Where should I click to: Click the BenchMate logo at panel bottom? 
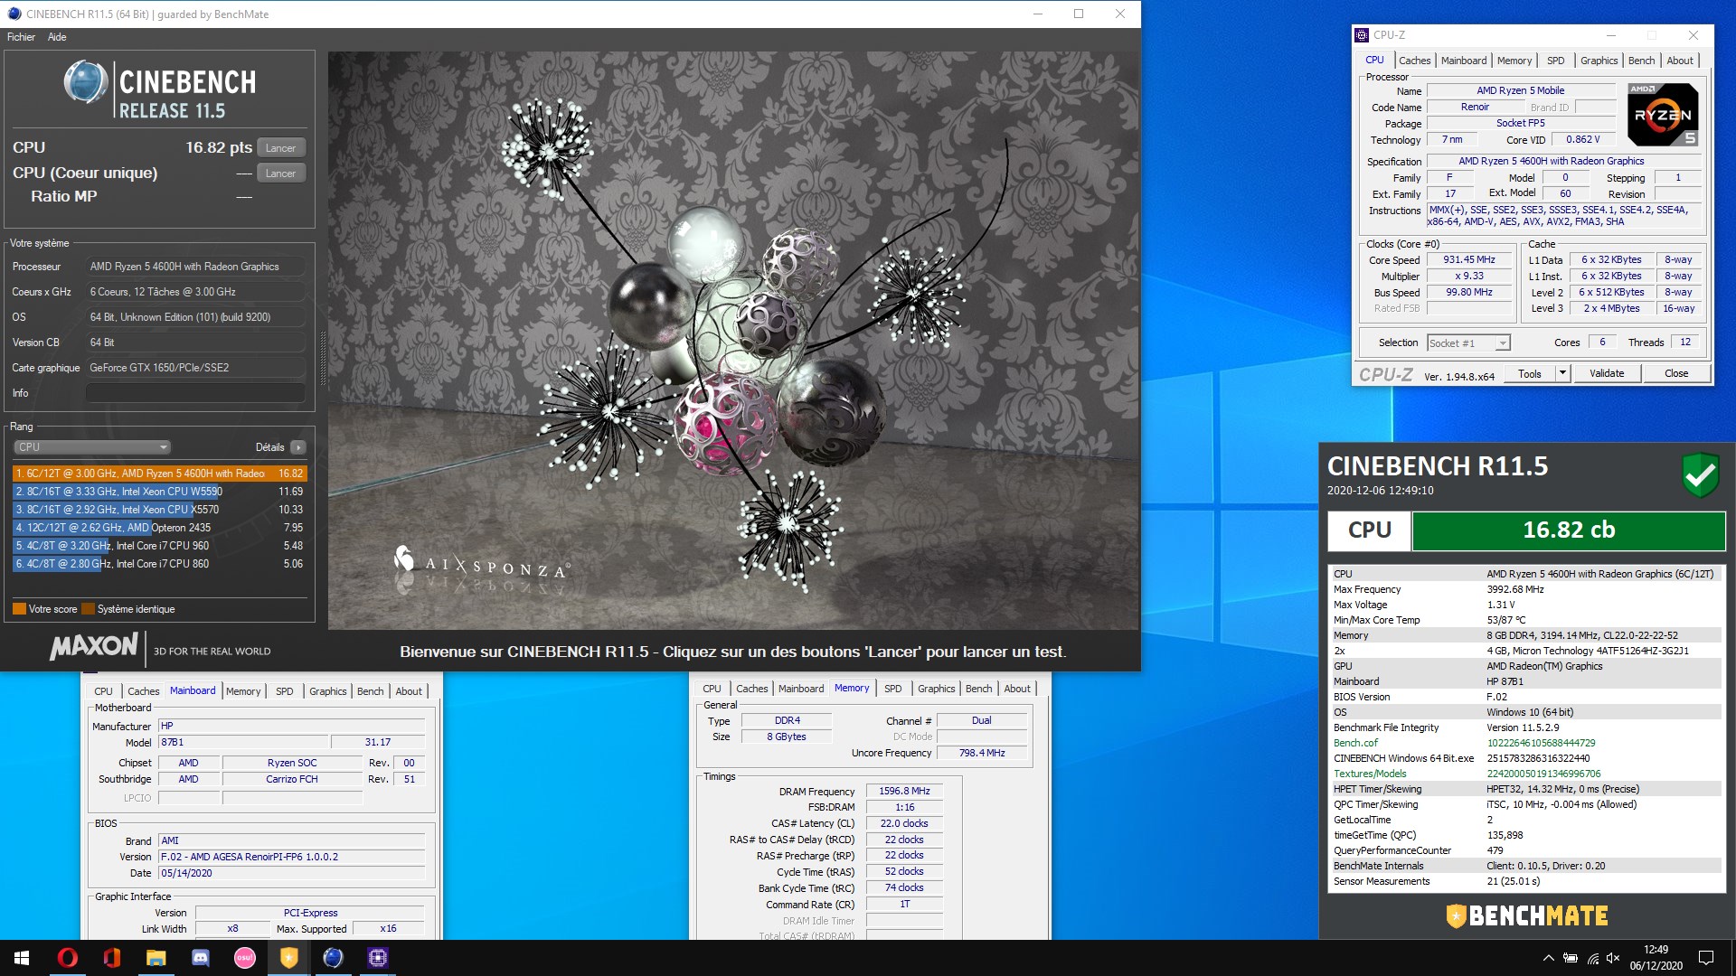tap(1527, 916)
